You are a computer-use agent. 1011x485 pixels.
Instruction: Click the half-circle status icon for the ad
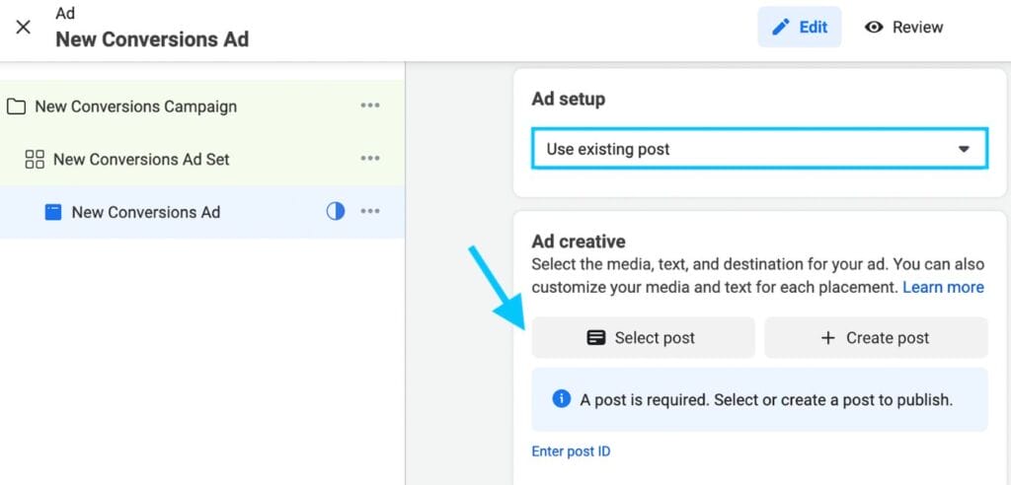point(336,211)
